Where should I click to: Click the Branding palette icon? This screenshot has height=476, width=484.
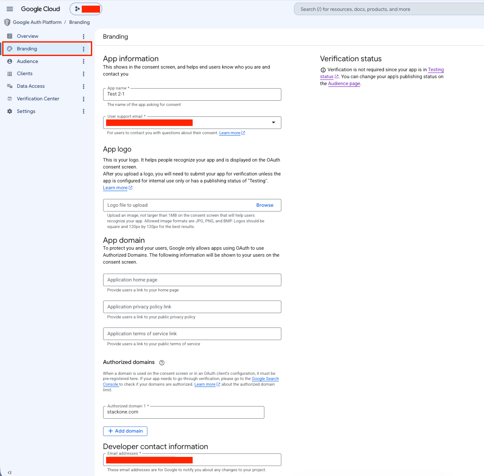point(10,49)
